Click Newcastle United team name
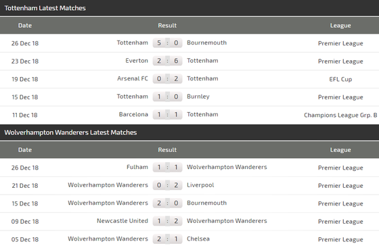 point(122,221)
